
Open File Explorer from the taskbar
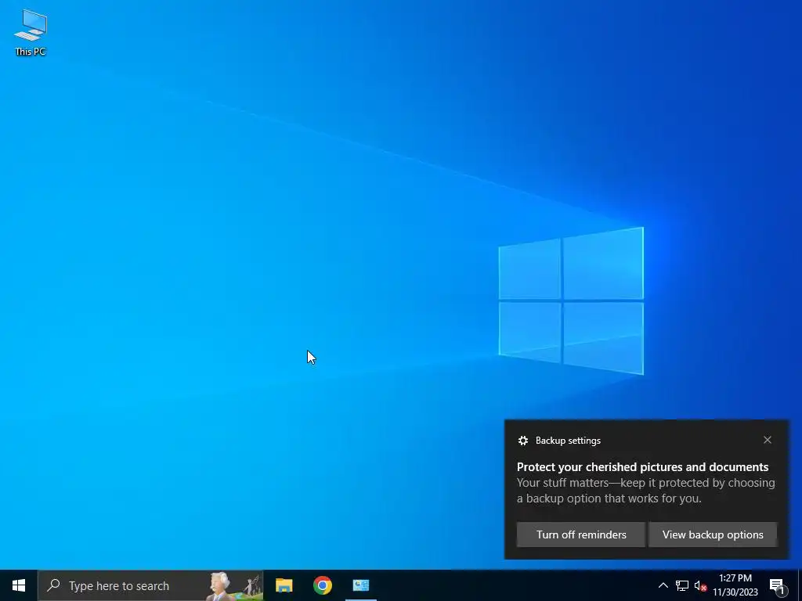tap(284, 585)
